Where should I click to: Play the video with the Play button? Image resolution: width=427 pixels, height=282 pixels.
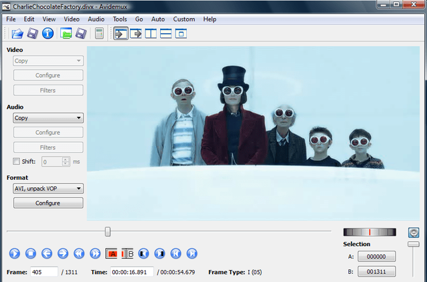tap(15, 253)
